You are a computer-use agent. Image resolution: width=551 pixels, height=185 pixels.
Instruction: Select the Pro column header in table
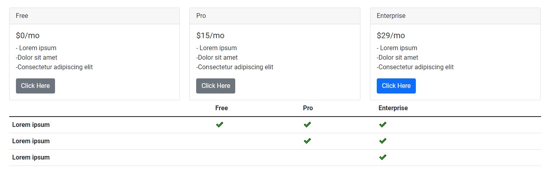coord(308,108)
